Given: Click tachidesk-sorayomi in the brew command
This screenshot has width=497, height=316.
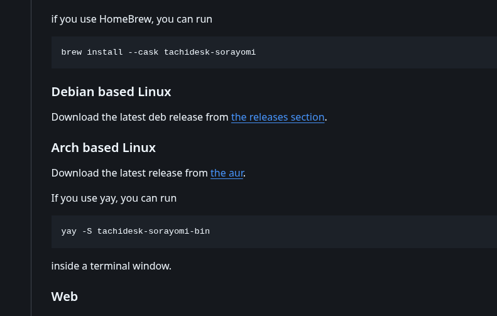Looking at the screenshot, I should 210,52.
